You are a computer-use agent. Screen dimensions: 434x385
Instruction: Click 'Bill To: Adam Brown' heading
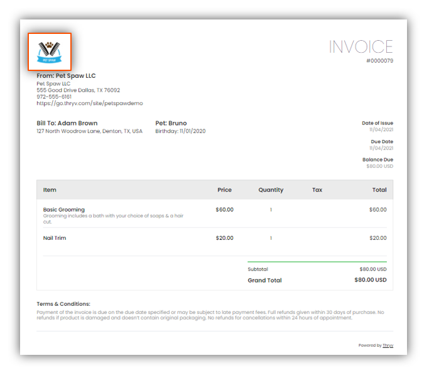point(67,123)
